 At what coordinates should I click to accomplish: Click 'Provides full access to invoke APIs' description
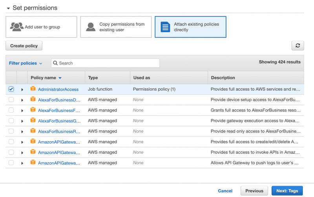[x=255, y=152]
